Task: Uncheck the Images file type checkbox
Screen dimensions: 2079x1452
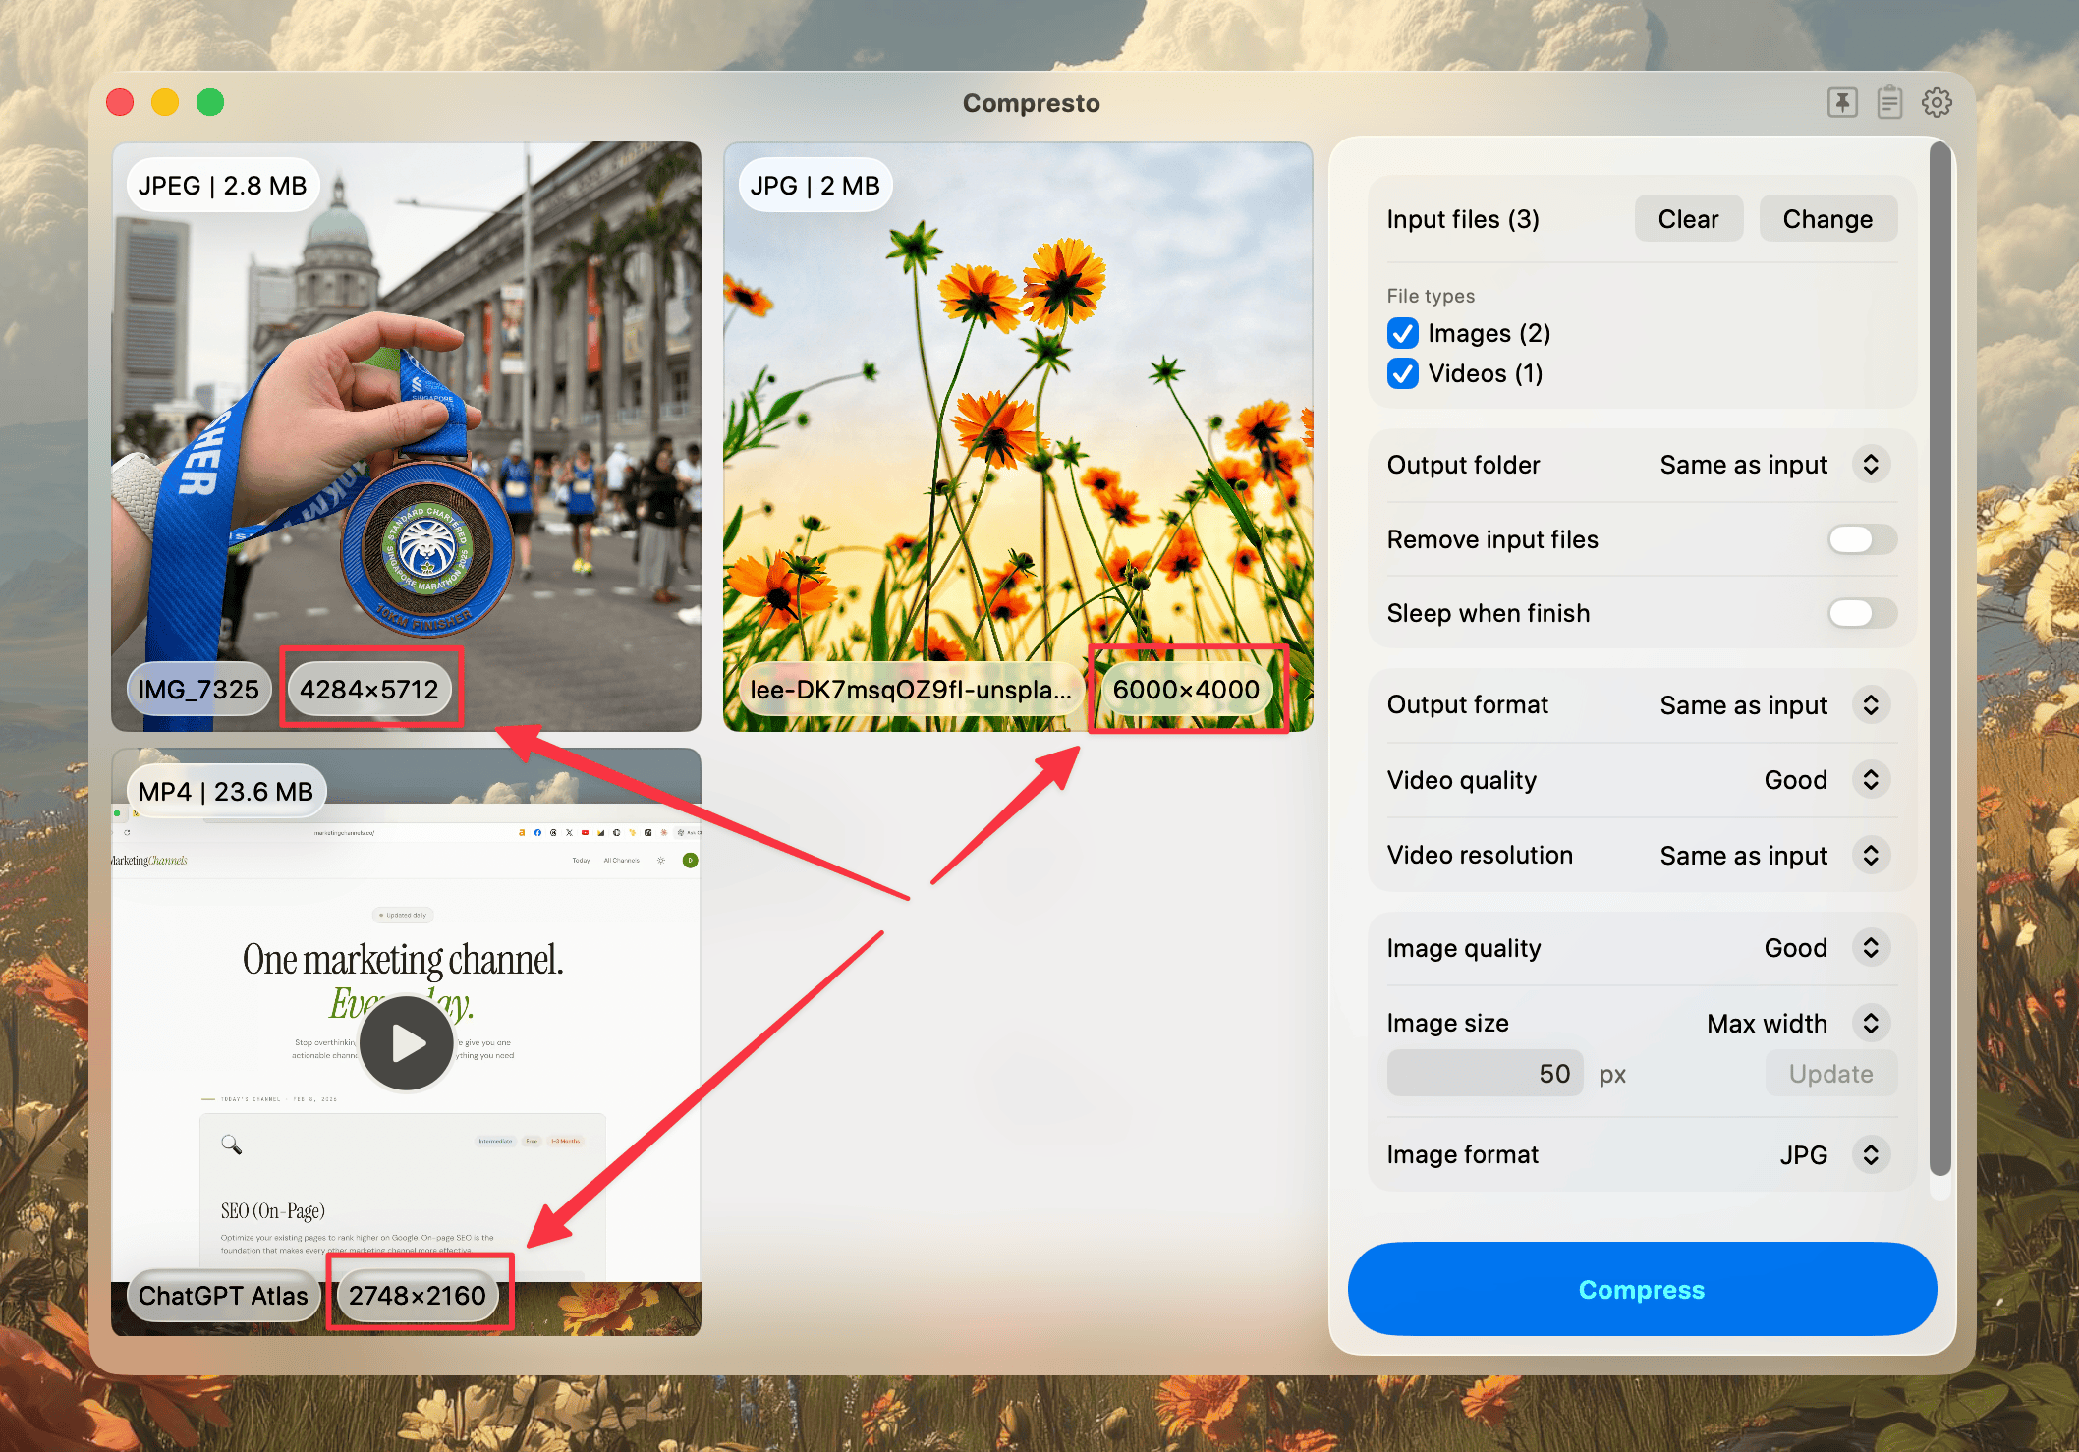Action: (x=1403, y=334)
